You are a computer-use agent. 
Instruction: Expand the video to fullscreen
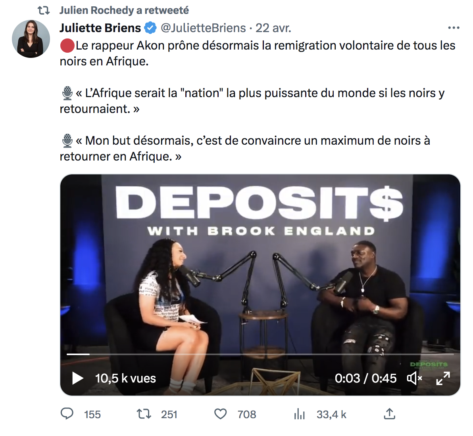pyautogui.click(x=443, y=378)
